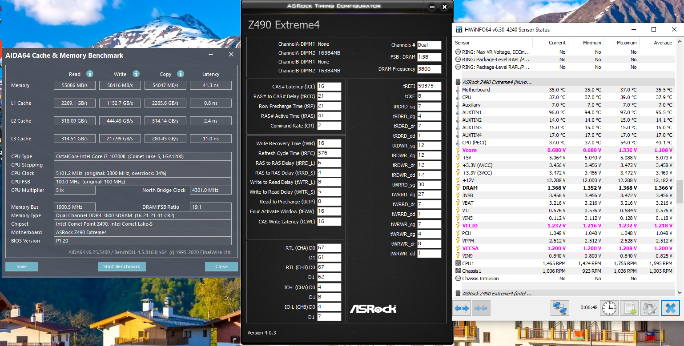The height and width of the screenshot is (346, 684).
Task: Click the Write to Read Delay (tWTR_S) field
Action: pyautogui.click(x=329, y=192)
